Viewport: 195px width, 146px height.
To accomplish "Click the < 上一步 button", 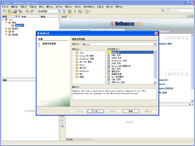I will point(78,111).
